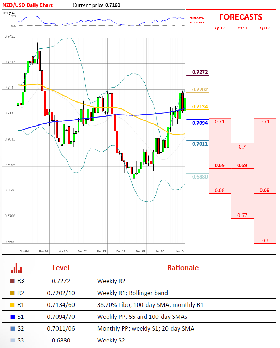Click the 0.7010 price axis label
Image resolution: width=280 pixels, height=348 pixels.
pos(10,139)
